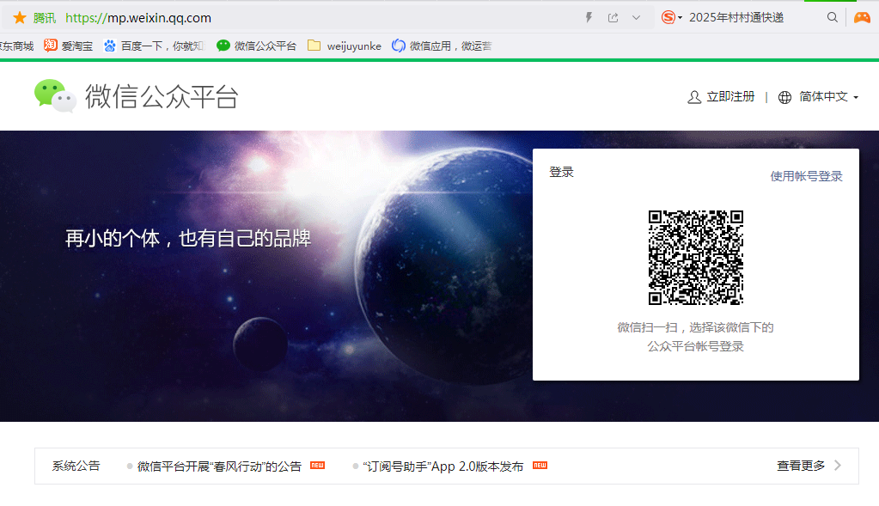Open the 微信应用 bookmark
Viewport: 879px width, 506px height.
point(442,46)
